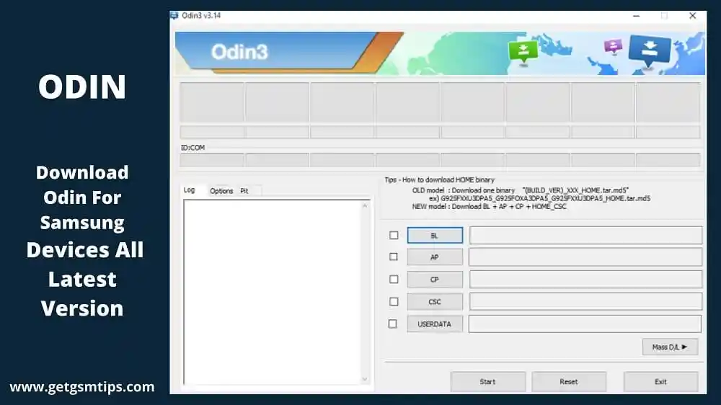Click the first ID:COM port slot
This screenshot has height=405, width=721.
point(212,160)
